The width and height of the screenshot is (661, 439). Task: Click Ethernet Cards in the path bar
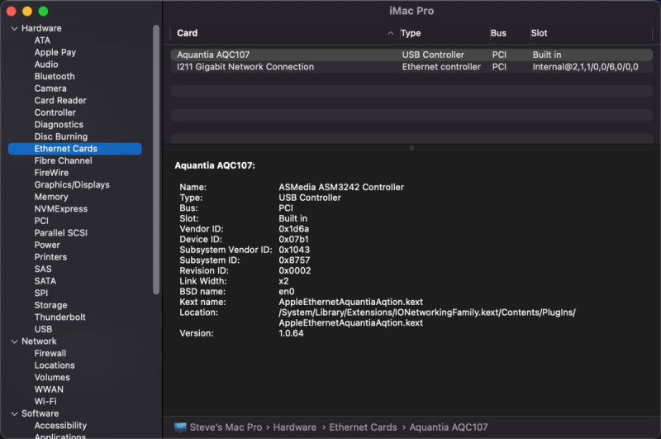tap(363, 427)
